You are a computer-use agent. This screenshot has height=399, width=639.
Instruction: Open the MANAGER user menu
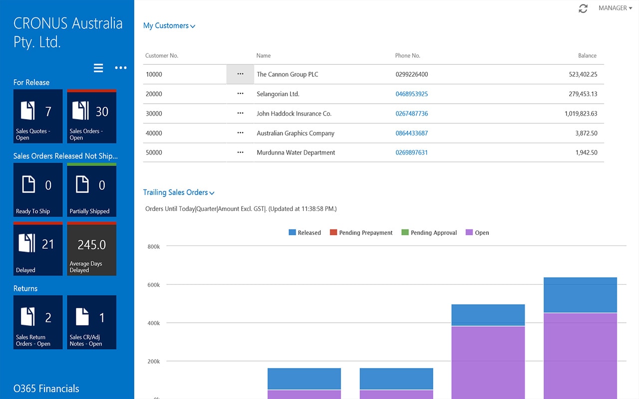coord(616,8)
